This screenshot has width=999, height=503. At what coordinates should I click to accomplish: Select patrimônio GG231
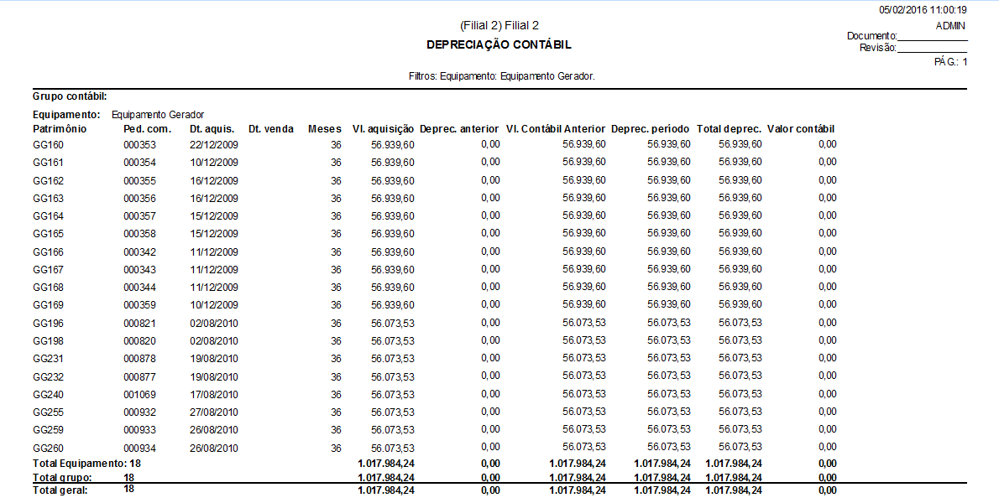point(48,359)
